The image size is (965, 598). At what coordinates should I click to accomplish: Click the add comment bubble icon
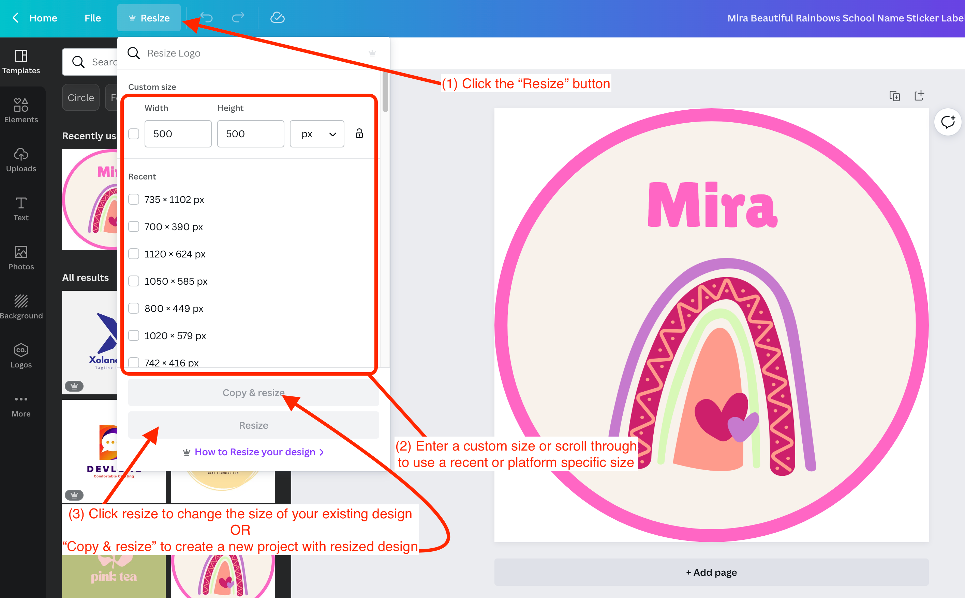[x=948, y=122]
